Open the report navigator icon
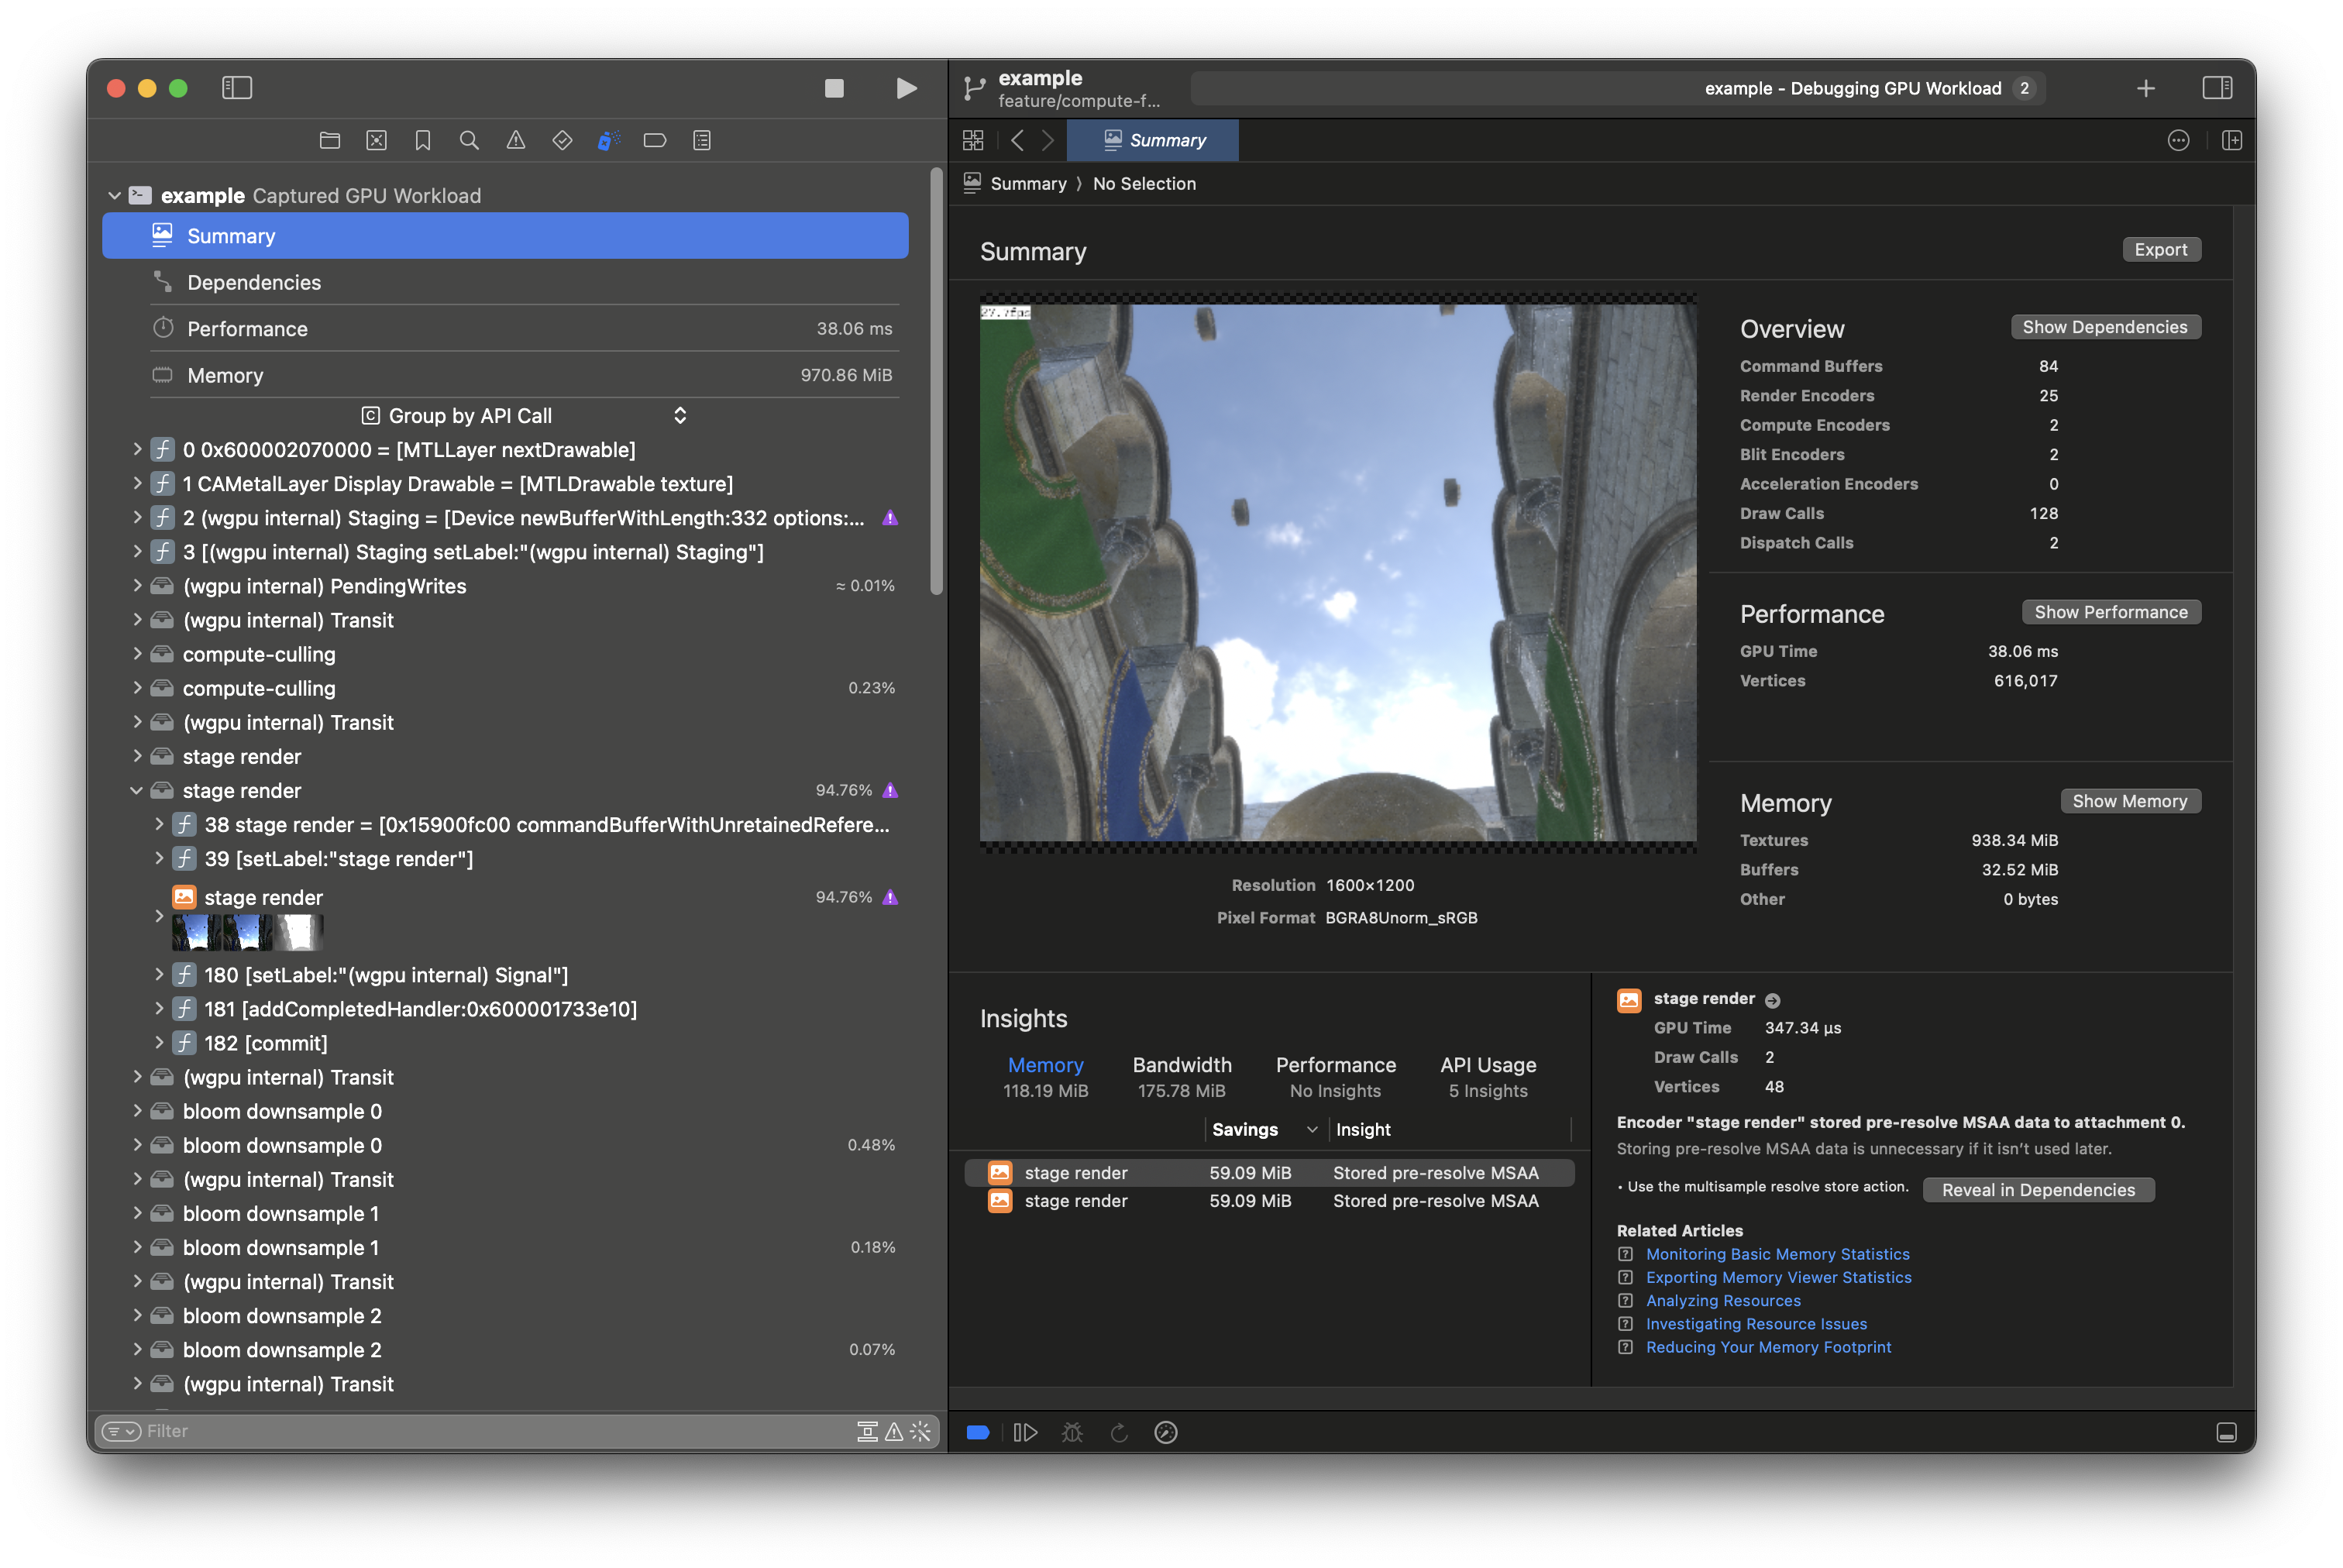This screenshot has height=1568, width=2343. pyautogui.click(x=702, y=140)
